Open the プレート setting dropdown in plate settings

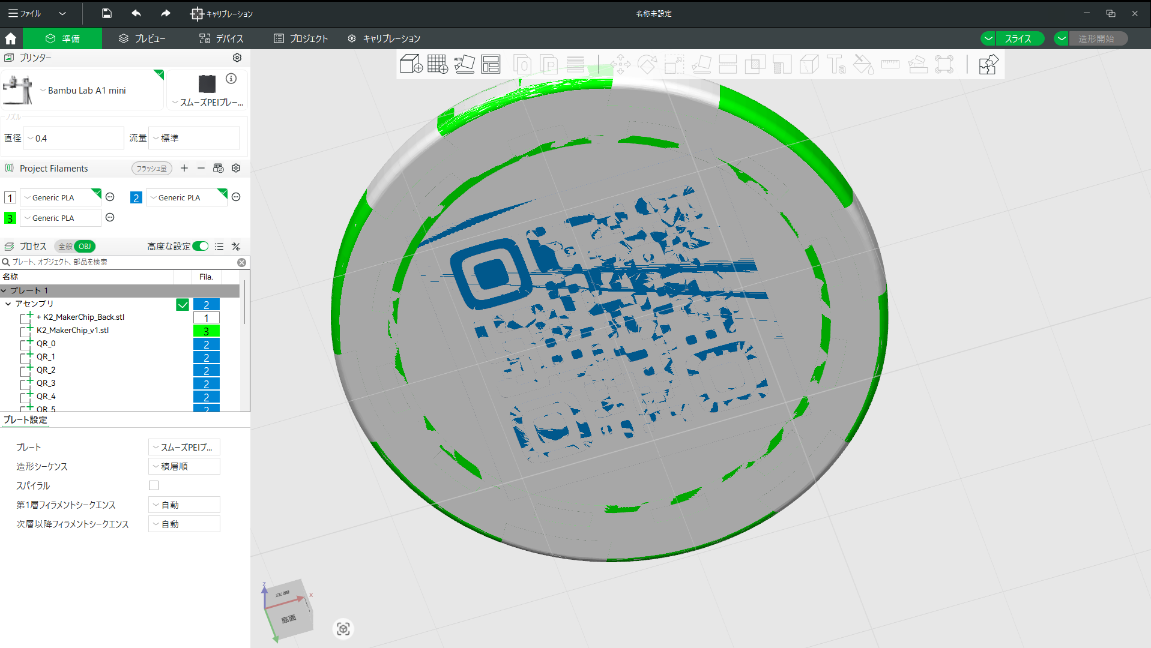click(184, 447)
